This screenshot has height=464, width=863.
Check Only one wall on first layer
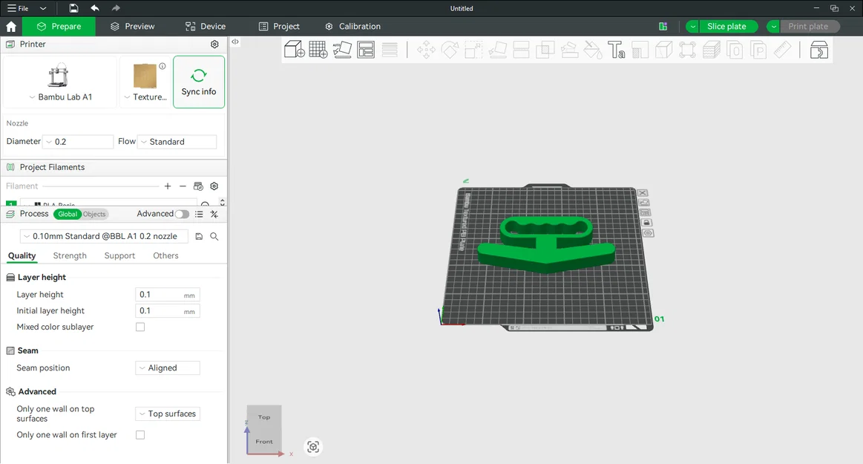click(x=140, y=435)
